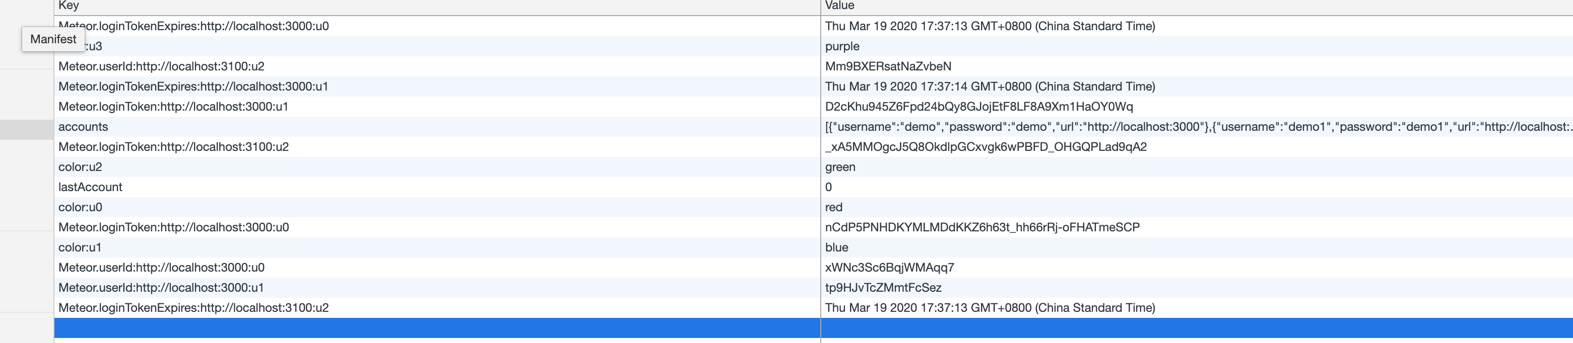Select key Meteor.loginTokenExpires for localhost:3100:u2
Screen dimensions: 1573x343
[x=193, y=308]
